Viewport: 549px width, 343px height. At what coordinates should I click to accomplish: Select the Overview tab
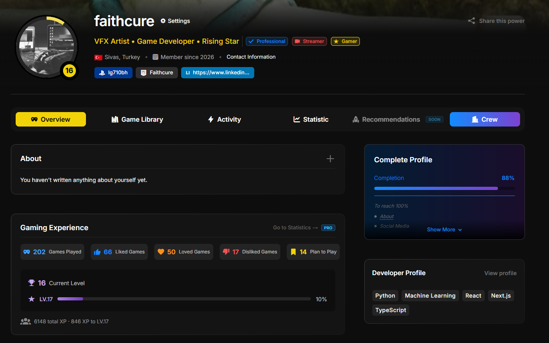[x=51, y=119]
